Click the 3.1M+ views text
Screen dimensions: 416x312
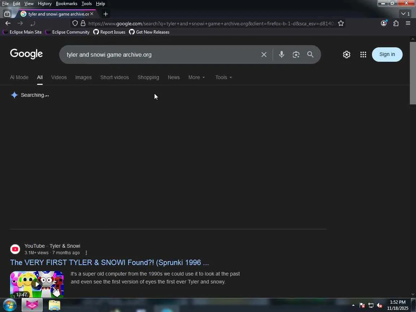[36, 252]
